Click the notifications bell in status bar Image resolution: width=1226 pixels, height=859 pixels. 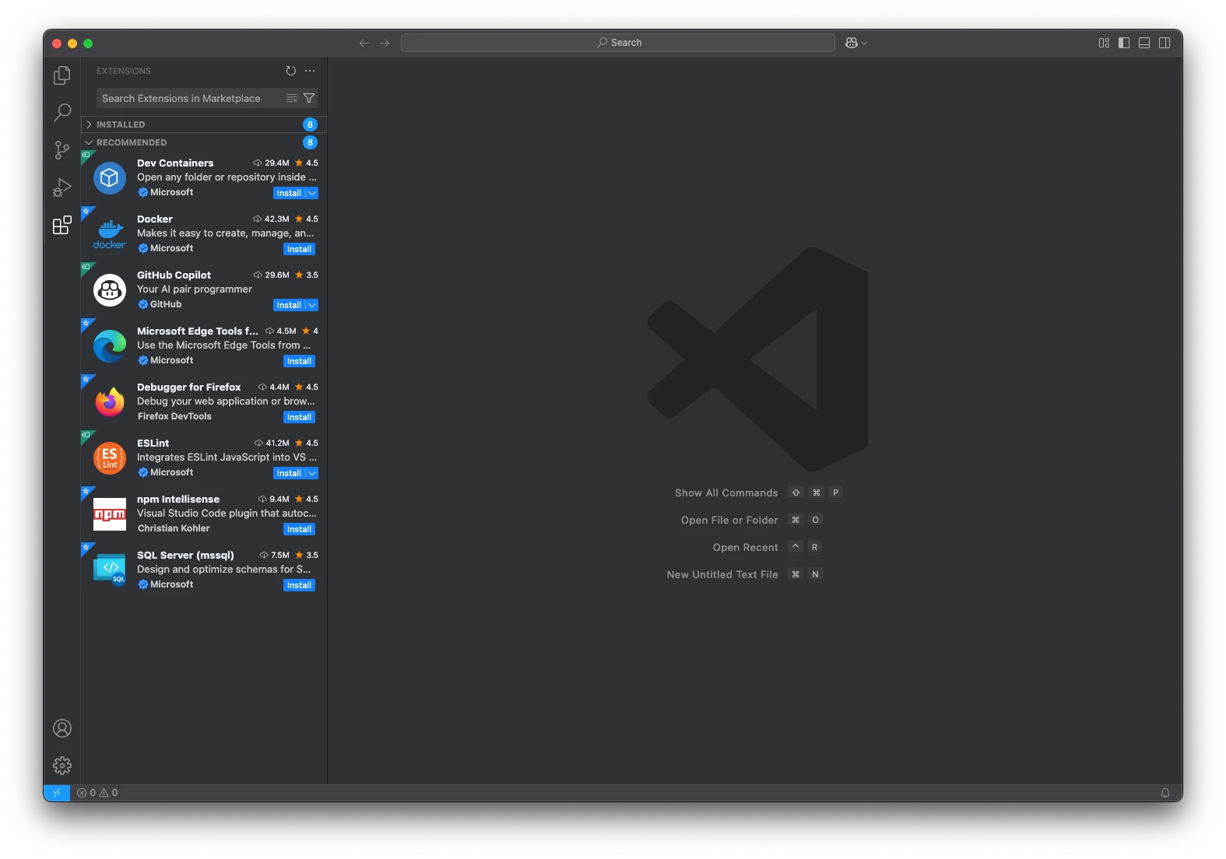click(x=1165, y=793)
